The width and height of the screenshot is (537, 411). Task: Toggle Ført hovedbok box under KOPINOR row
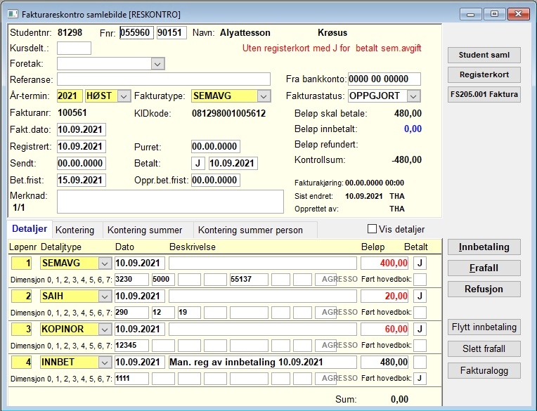(x=420, y=345)
